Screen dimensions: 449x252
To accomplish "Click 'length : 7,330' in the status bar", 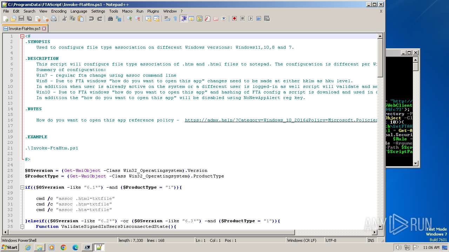I will (131, 240).
